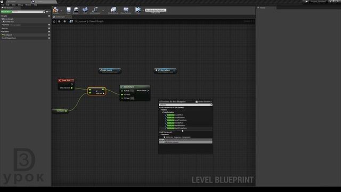Open Class Settings from the toolbar
The height and width of the screenshot is (192, 341).
pos(113,10)
